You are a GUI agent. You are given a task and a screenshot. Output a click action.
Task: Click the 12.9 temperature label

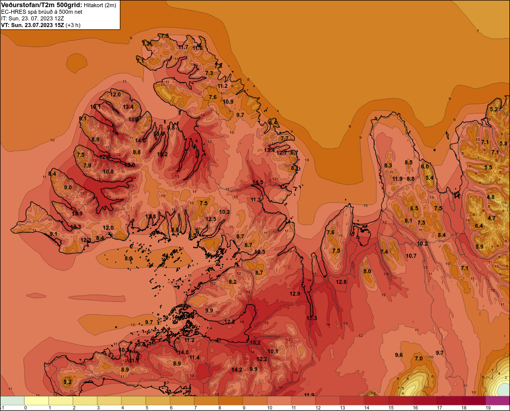[295, 294]
